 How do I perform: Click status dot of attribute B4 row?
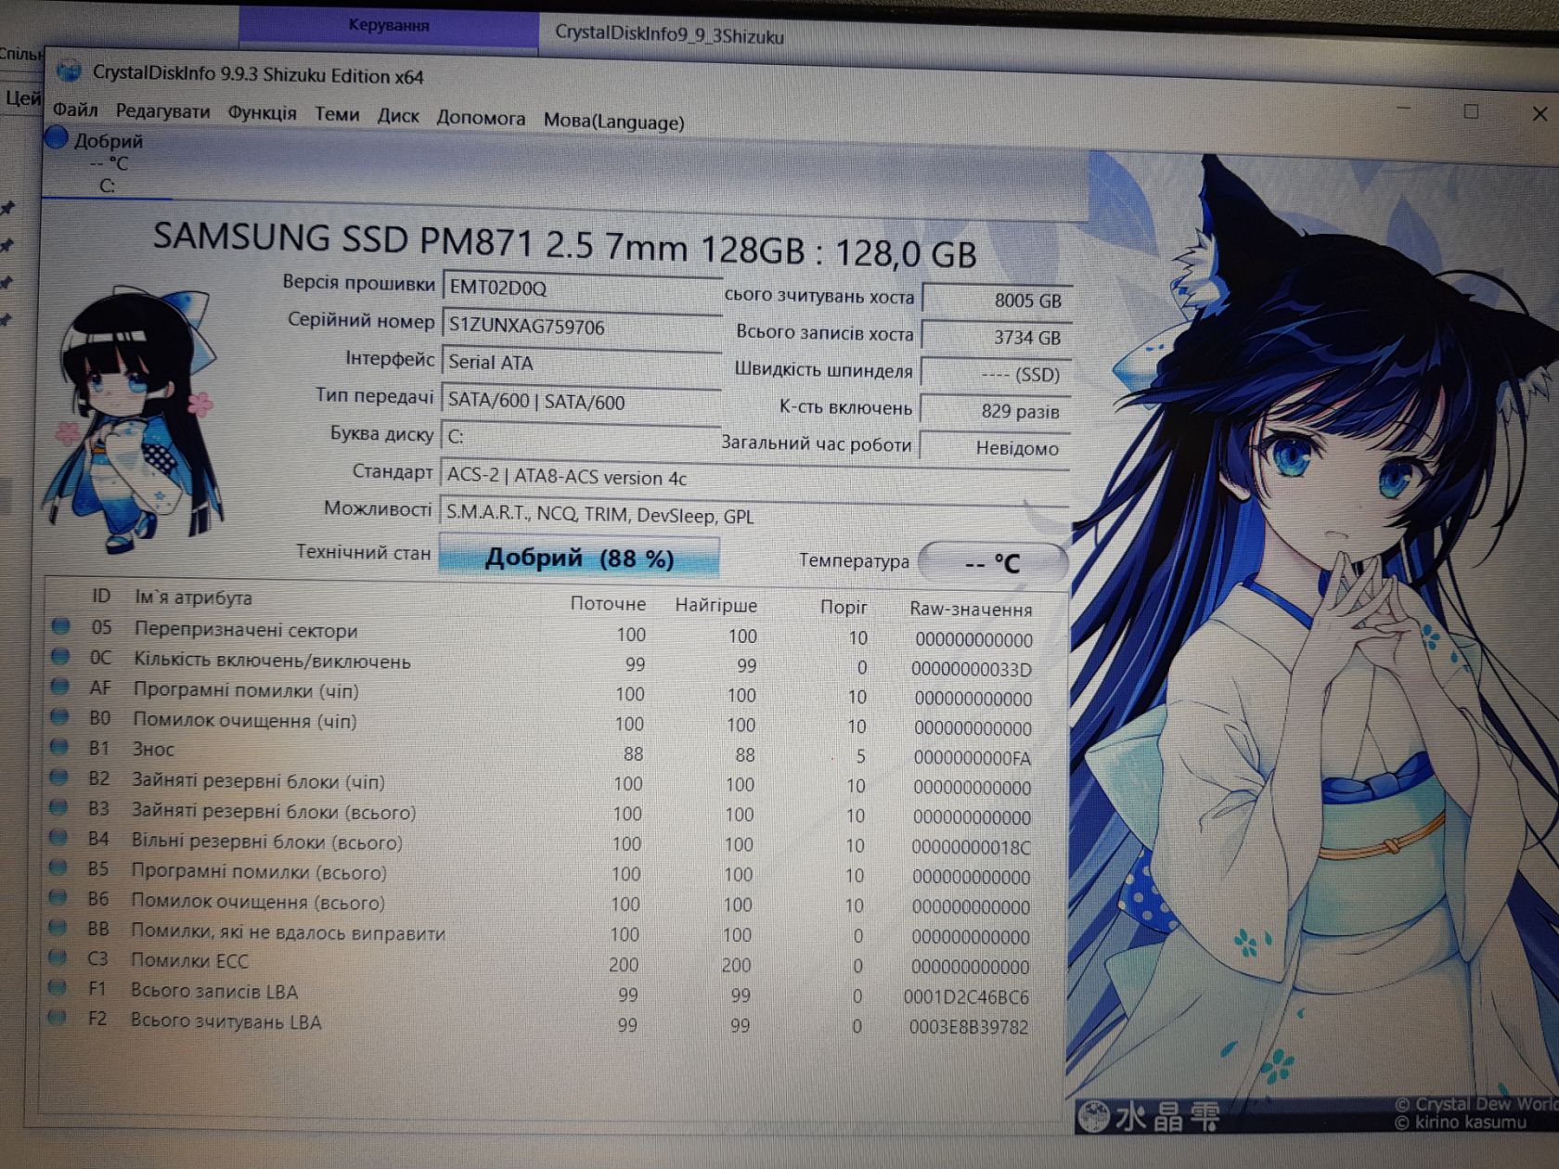58,838
